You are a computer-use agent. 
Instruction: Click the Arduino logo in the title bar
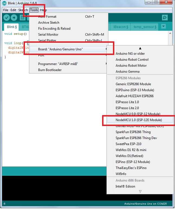tap(4, 3)
